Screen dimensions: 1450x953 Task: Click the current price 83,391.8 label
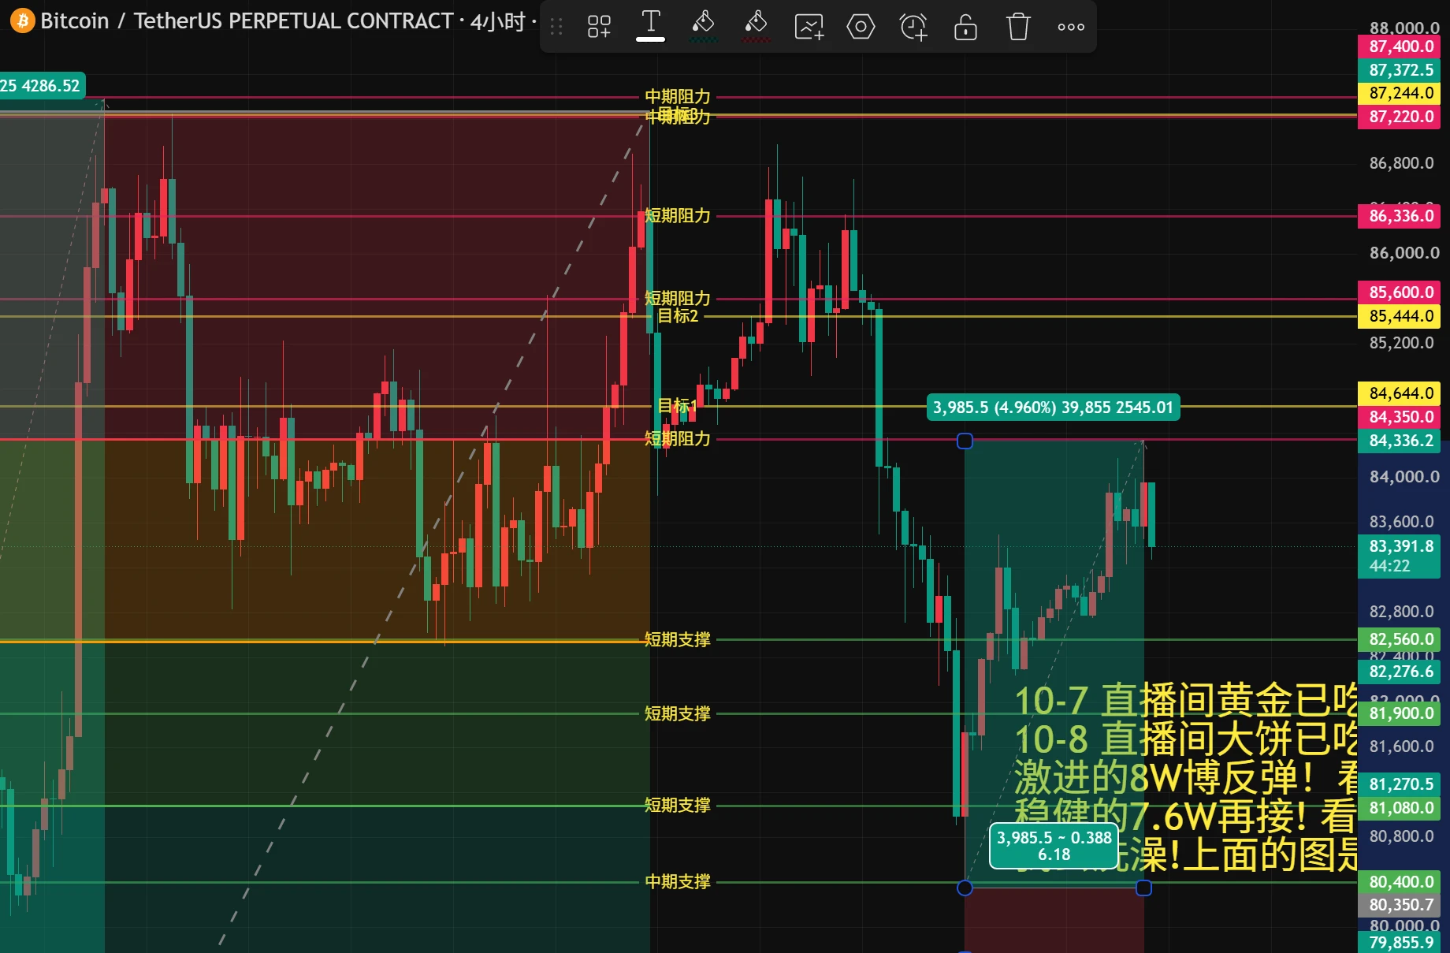pyautogui.click(x=1400, y=556)
